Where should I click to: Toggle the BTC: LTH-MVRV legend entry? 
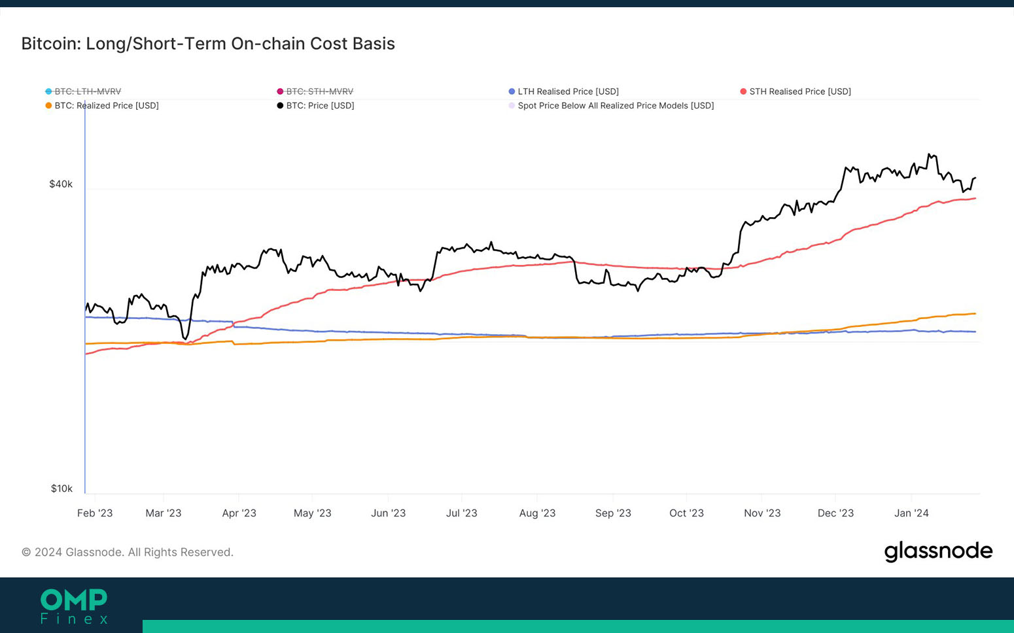[83, 92]
